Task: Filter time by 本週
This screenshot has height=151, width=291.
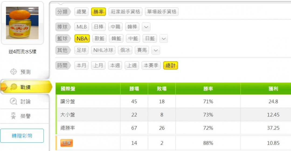Action: (115, 66)
